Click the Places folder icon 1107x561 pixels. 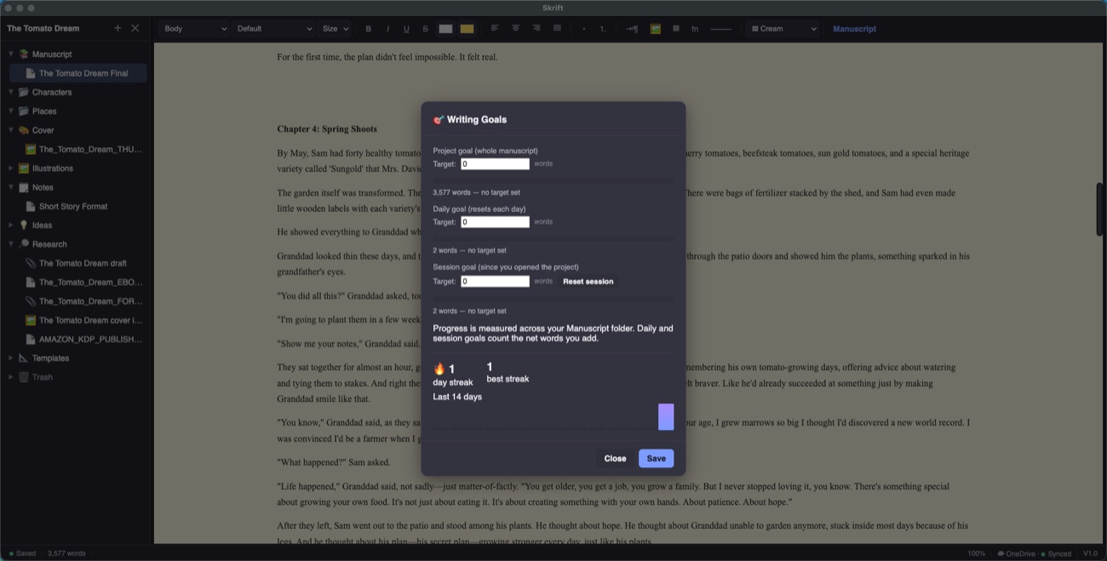pos(24,111)
